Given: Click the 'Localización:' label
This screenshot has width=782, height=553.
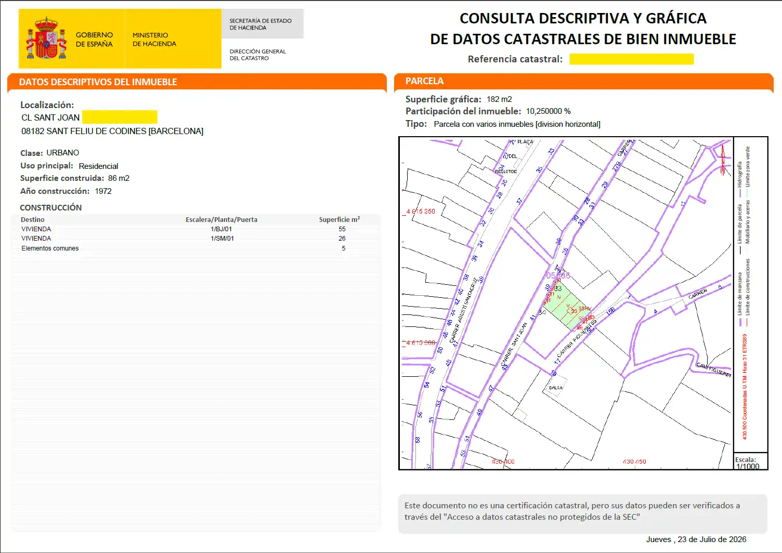Looking at the screenshot, I should coord(47,105).
